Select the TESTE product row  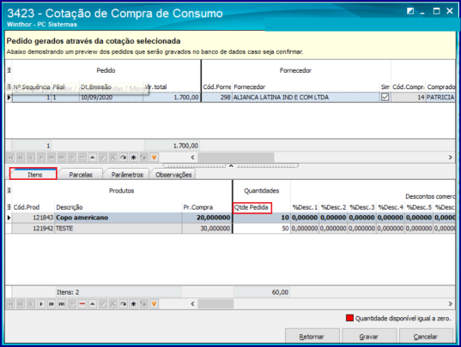230,228
